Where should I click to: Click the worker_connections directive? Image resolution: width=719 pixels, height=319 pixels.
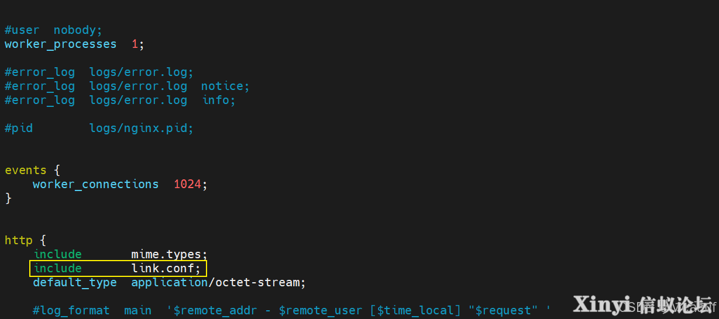pyautogui.click(x=95, y=185)
